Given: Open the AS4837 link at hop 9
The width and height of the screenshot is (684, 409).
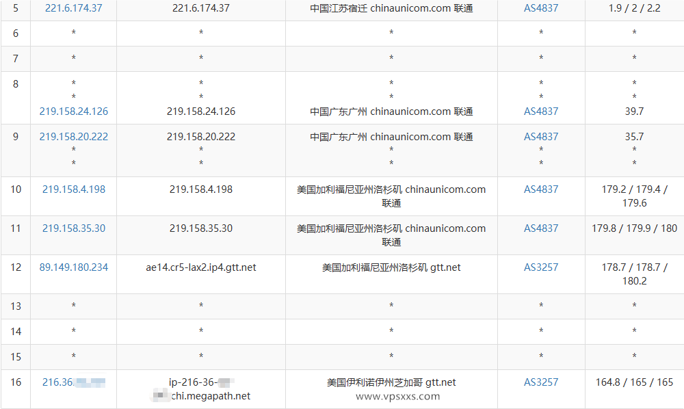Looking at the screenshot, I should pos(541,136).
